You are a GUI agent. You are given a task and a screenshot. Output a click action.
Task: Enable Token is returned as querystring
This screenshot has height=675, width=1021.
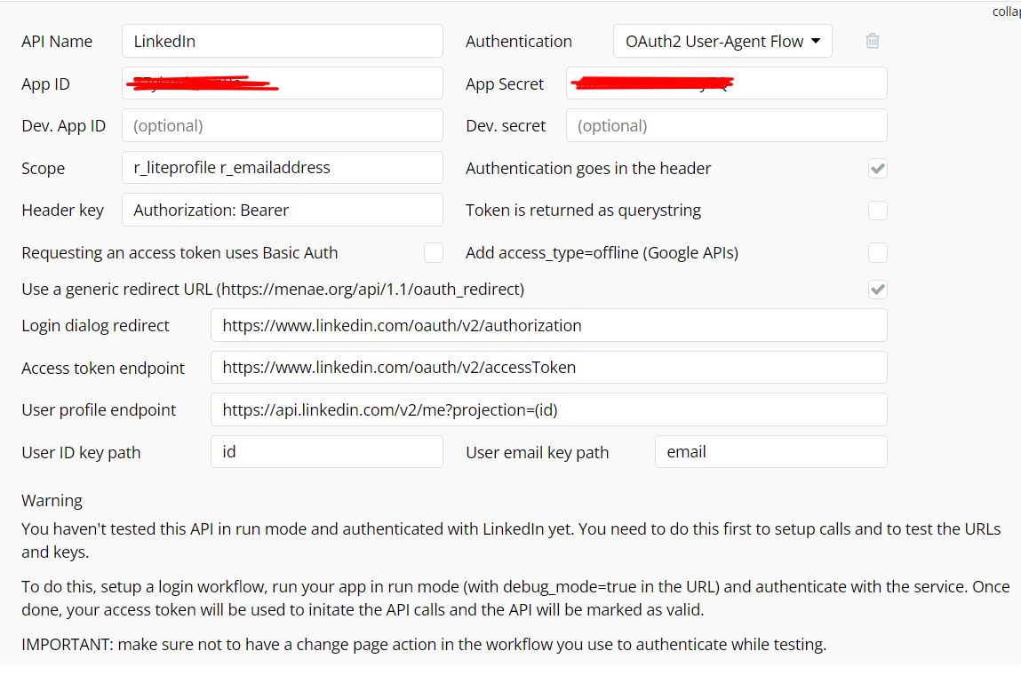[877, 210]
